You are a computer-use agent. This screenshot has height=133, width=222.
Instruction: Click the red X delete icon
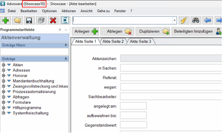(53, 20)
